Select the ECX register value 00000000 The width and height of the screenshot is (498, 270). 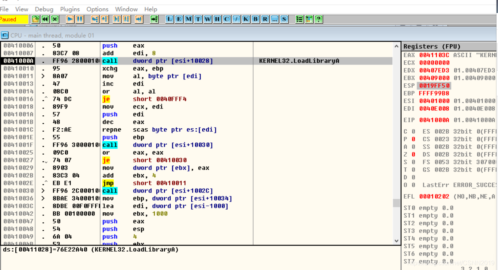coord(435,63)
